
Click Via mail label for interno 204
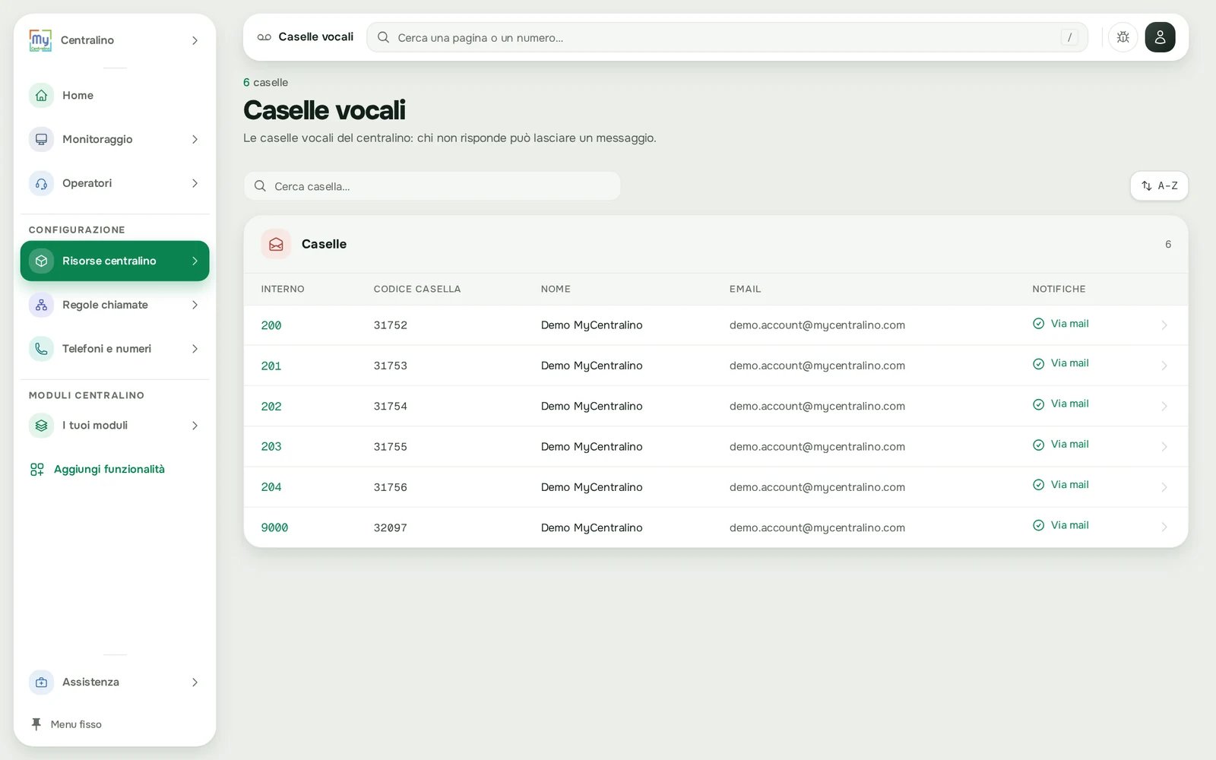click(1069, 485)
